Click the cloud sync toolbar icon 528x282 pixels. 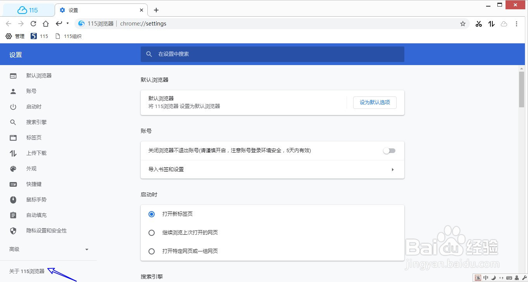504,24
